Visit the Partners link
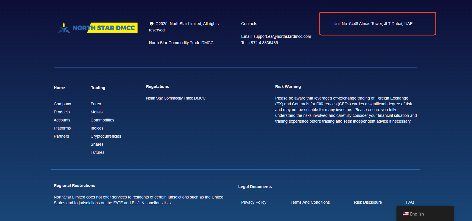Viewport: 472px width, 221px height. [61, 136]
